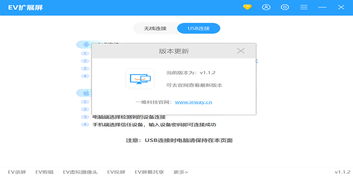Viewport: 353px width, 176px height.
Task: Click the Apple logo icon
Action: [86, 93]
